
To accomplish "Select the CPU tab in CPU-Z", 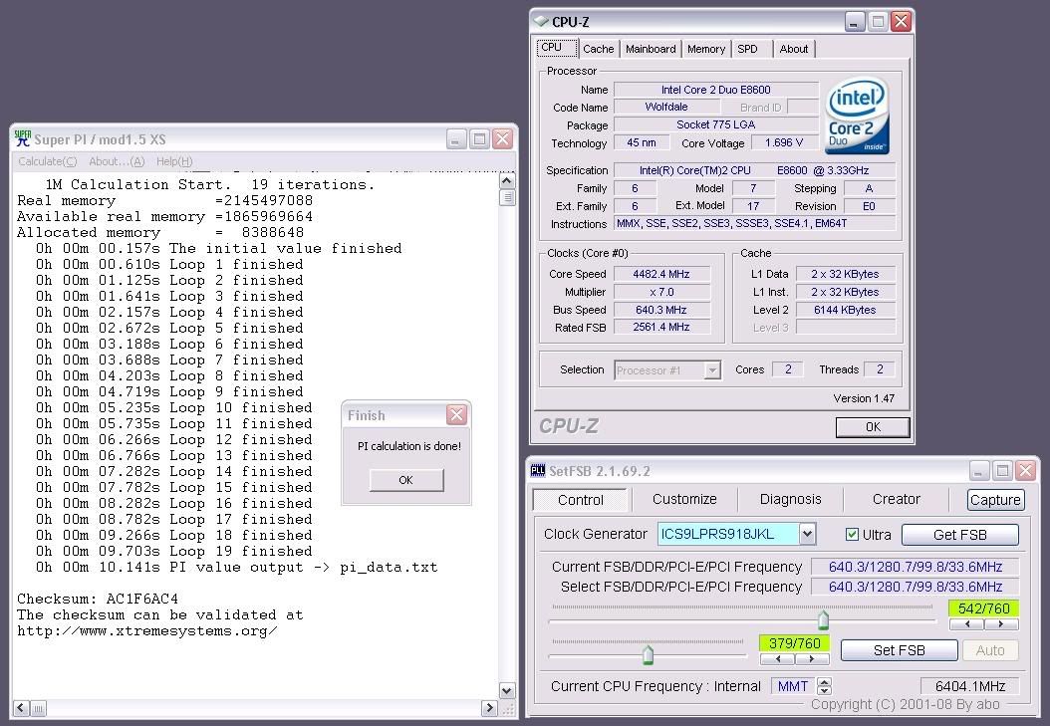I will 557,48.
